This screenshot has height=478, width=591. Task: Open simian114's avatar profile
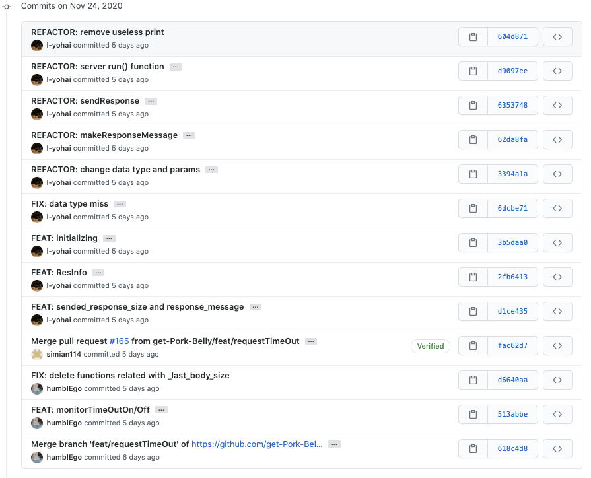click(37, 354)
